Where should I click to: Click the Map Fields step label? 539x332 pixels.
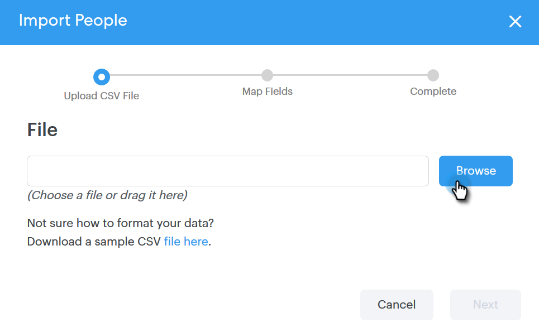[268, 92]
